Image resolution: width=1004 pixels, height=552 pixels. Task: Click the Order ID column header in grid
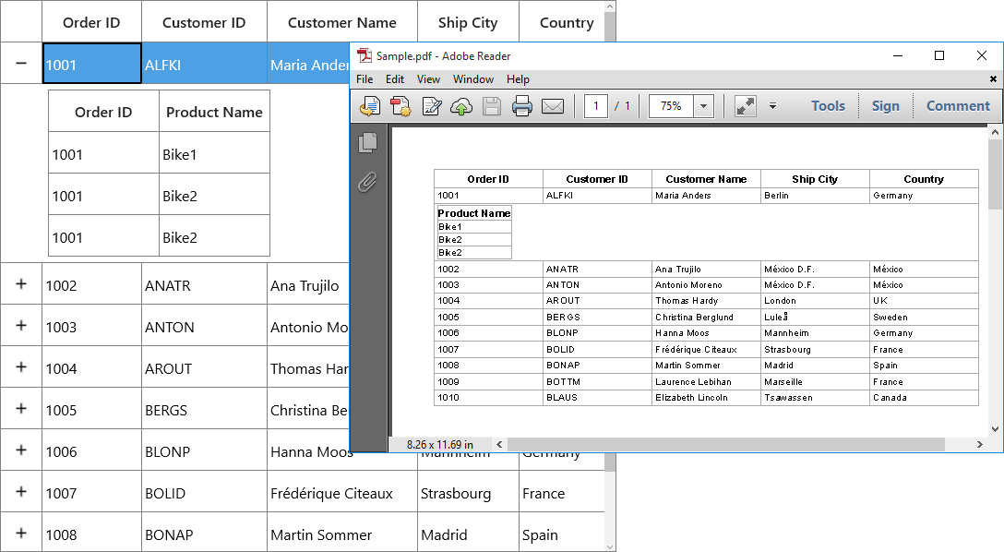pos(91,22)
